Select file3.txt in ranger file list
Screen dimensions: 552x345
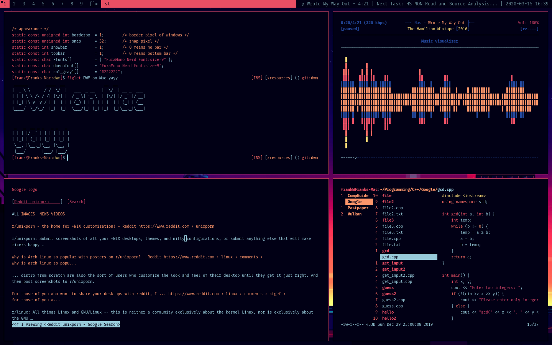(x=393, y=232)
